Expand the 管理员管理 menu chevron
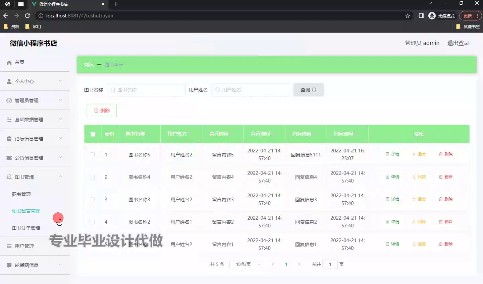The width and height of the screenshot is (483, 284). [x=60, y=100]
